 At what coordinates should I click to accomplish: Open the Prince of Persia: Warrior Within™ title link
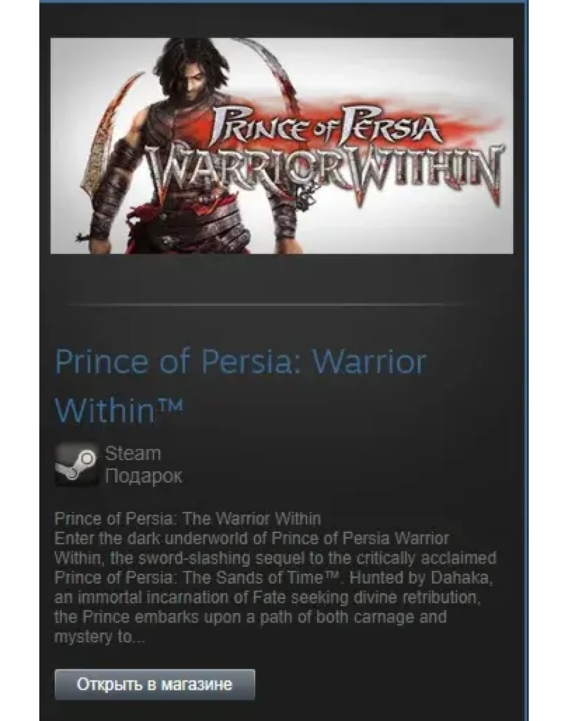point(240,385)
